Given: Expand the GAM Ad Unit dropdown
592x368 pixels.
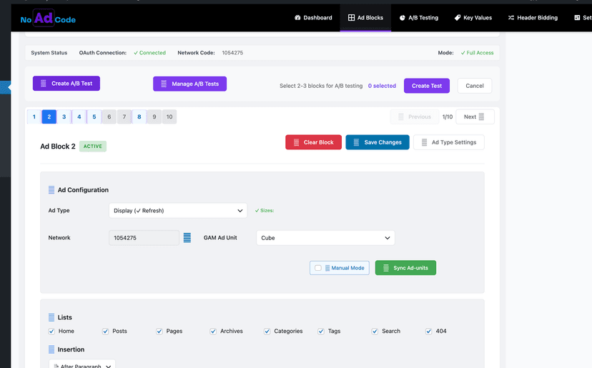Looking at the screenshot, I should click(x=325, y=238).
